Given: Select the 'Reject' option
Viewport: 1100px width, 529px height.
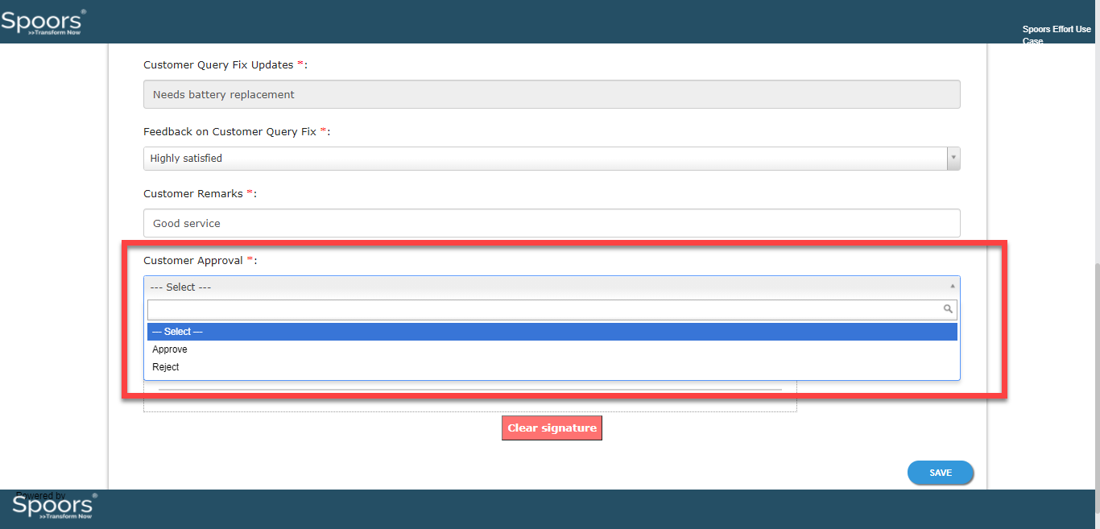Looking at the screenshot, I should coord(165,366).
